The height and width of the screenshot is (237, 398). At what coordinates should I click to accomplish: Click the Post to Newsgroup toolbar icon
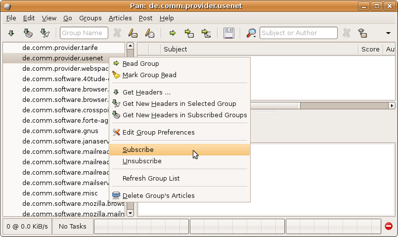(x=133, y=33)
